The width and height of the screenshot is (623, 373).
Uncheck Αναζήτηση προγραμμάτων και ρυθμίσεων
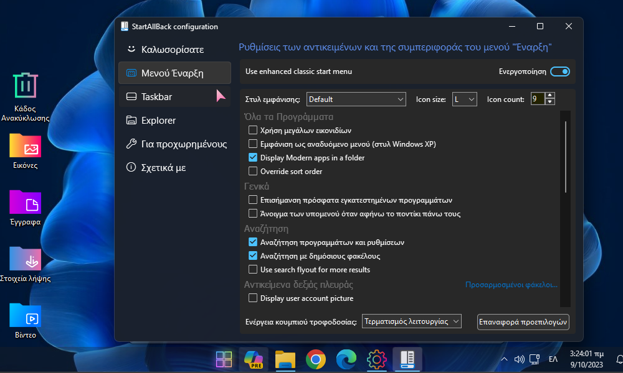tap(253, 242)
